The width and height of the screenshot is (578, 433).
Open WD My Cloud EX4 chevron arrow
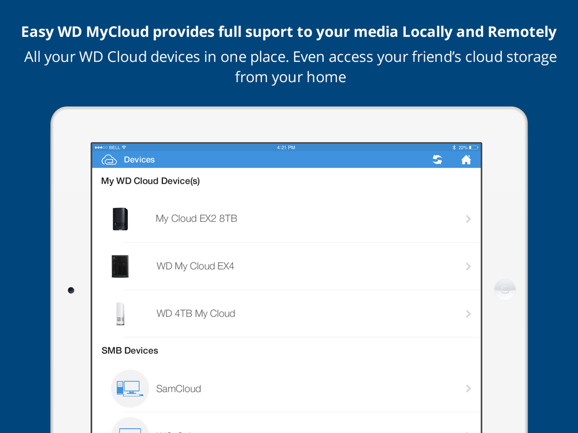point(468,266)
